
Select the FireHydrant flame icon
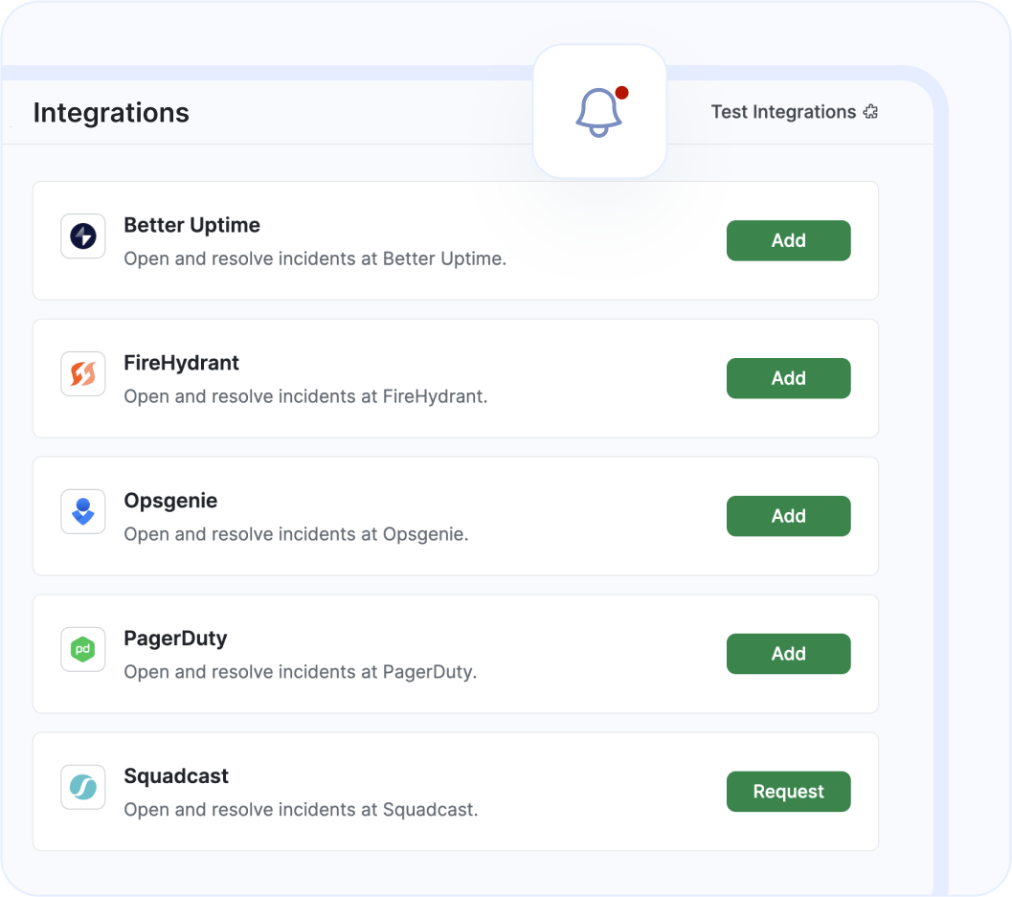point(82,373)
